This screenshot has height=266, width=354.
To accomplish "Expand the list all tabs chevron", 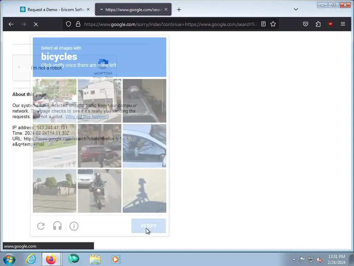I will click(x=296, y=9).
